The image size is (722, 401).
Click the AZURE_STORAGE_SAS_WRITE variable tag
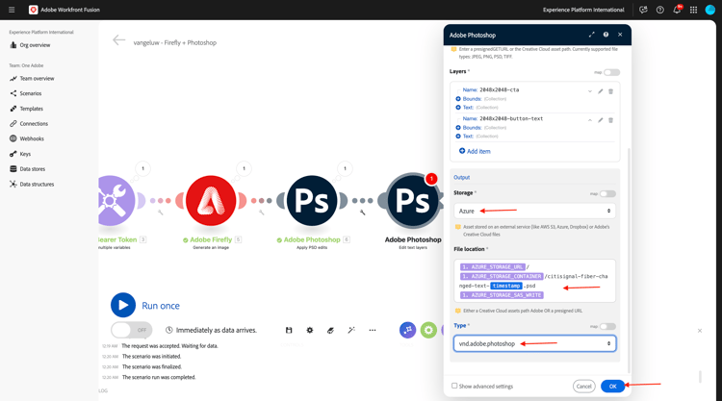click(502, 295)
